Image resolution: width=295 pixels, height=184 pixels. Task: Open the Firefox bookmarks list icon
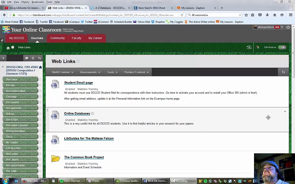[x=253, y=15]
